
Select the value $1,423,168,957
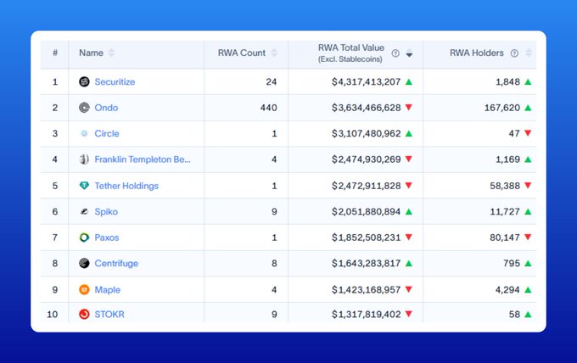point(367,290)
